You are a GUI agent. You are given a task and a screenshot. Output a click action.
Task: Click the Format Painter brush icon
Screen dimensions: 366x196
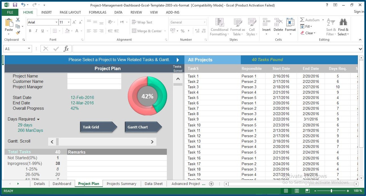[x=18, y=33]
